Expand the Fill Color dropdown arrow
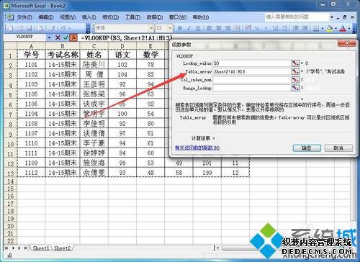Viewport: 360px width, 262px height. pos(336,29)
